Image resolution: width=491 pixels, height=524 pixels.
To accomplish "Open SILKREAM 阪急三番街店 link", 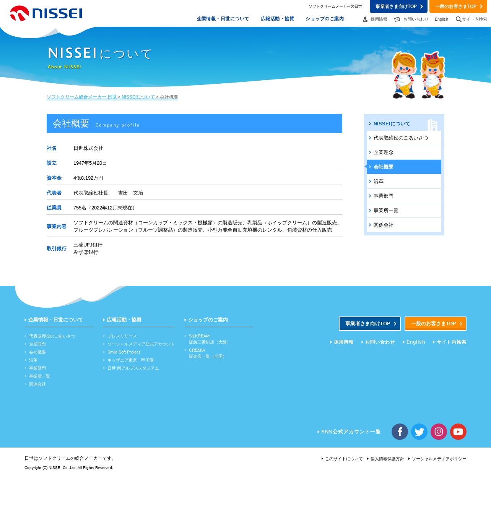I will pyautogui.click(x=209, y=339).
